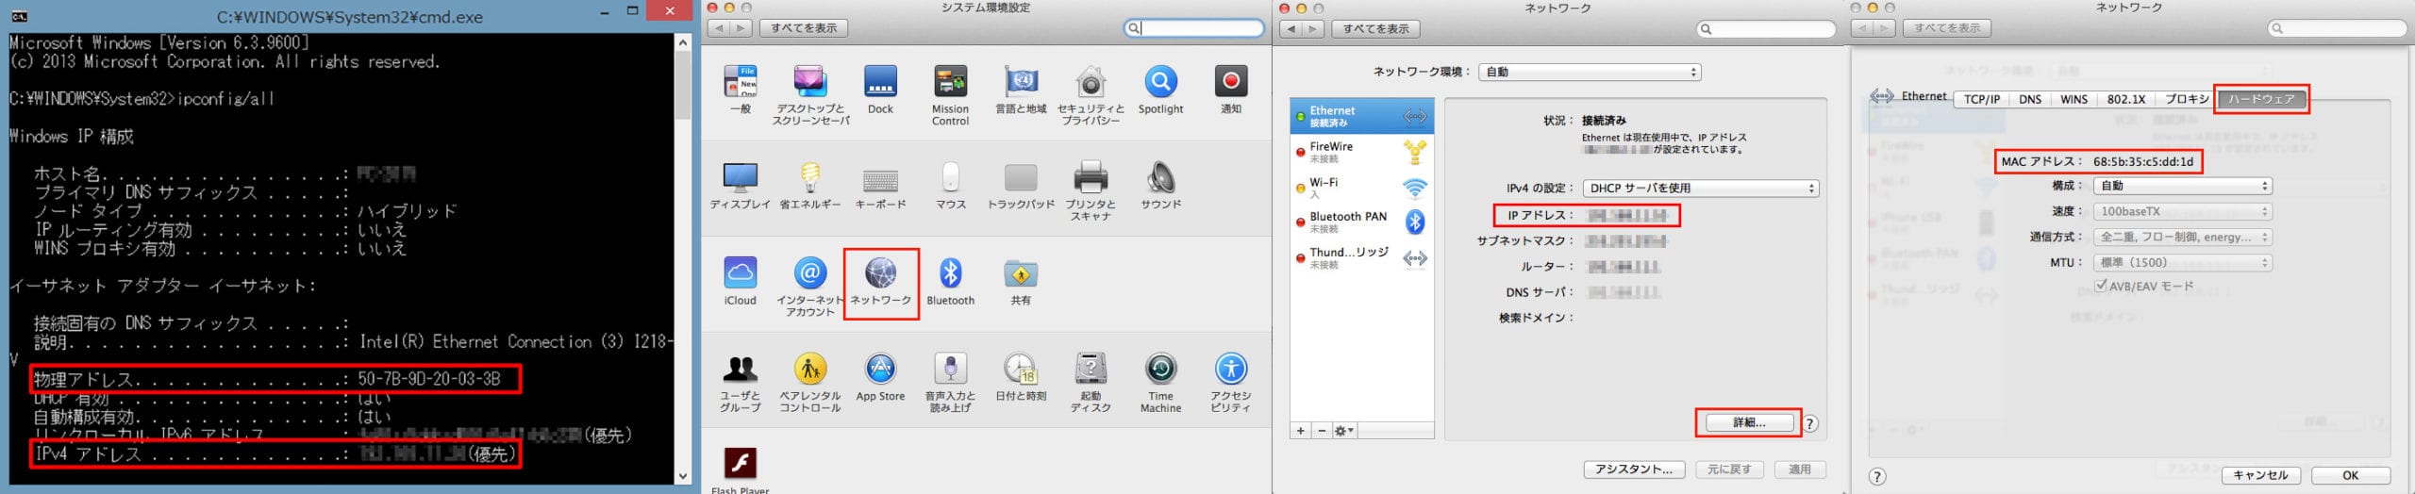Toggle the AVB/EAV モード checkbox
Viewport: 2415px width, 494px height.
(2101, 286)
